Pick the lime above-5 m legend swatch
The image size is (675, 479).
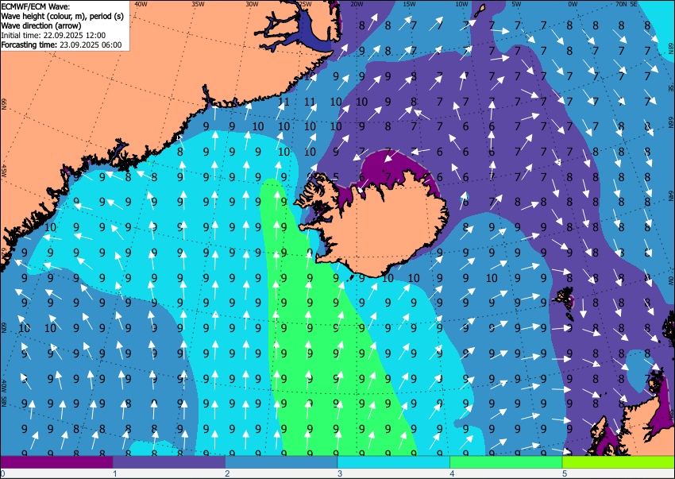coord(618,462)
